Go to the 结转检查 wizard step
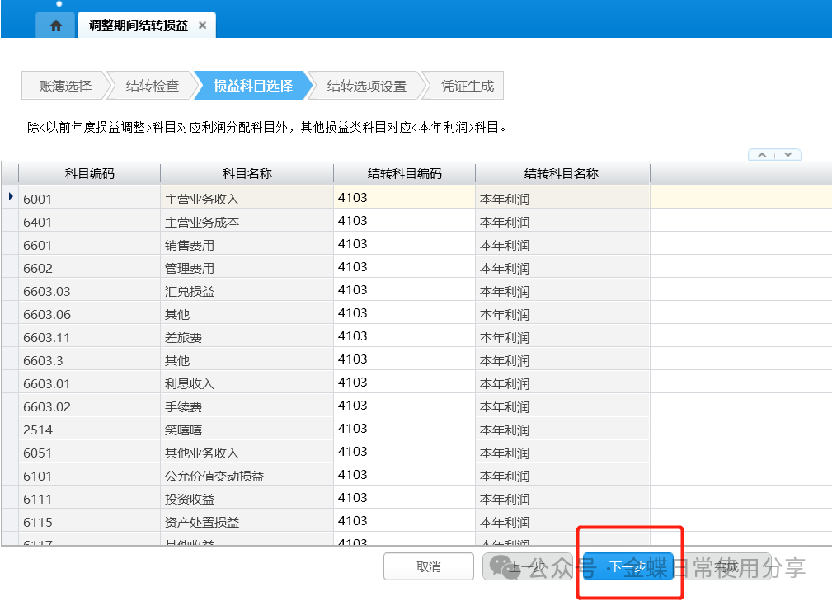The image size is (832, 601). click(152, 86)
